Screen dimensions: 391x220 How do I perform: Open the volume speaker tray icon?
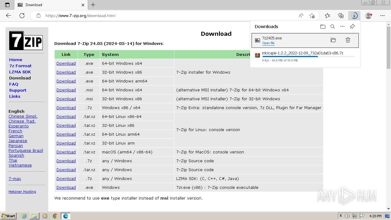click(347, 216)
